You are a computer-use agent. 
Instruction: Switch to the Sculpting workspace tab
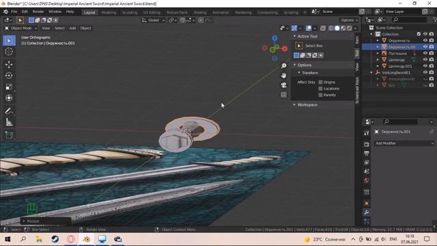pyautogui.click(x=130, y=12)
